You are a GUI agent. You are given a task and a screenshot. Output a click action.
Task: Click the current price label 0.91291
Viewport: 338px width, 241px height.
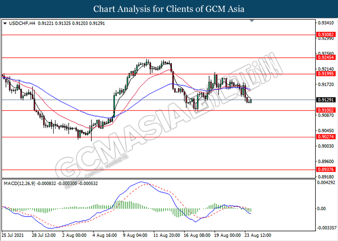tap(326, 100)
